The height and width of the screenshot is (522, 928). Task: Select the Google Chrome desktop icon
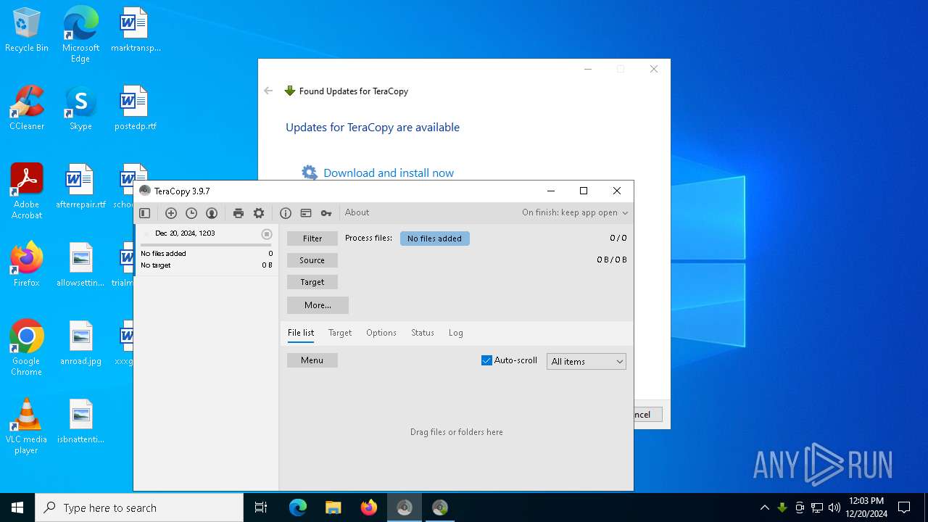27,348
